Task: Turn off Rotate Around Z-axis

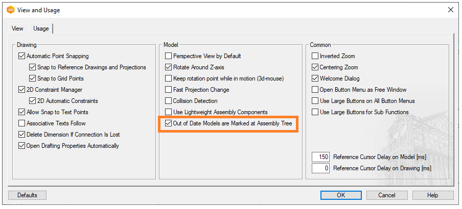Action: coord(169,67)
